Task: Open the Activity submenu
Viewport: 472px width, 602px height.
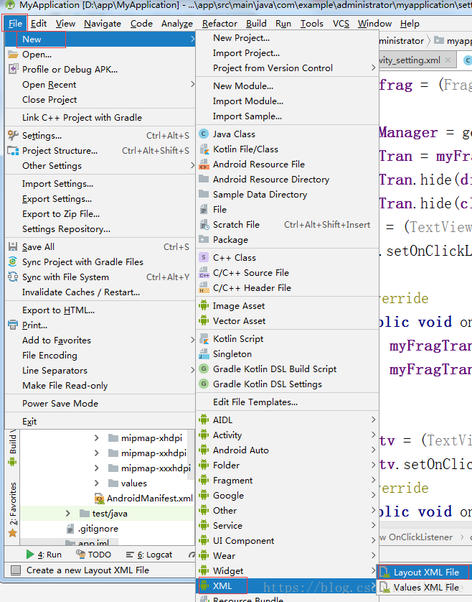Action: tap(287, 435)
